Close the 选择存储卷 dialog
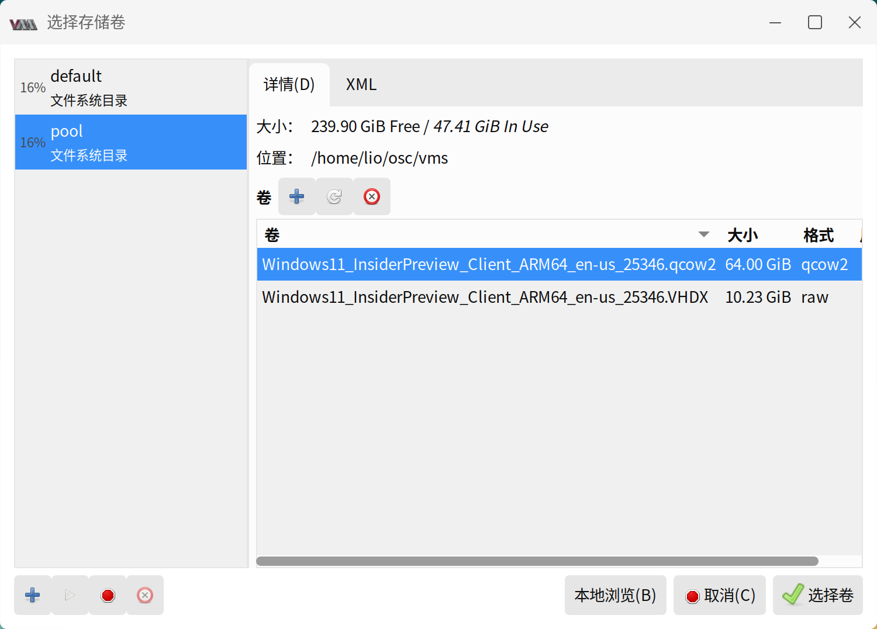Viewport: 877px width, 629px height. pos(855,22)
